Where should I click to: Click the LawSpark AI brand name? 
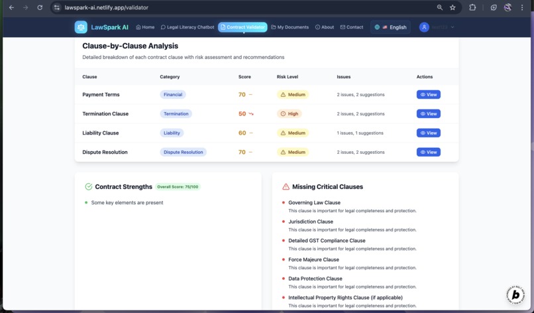coord(110,27)
